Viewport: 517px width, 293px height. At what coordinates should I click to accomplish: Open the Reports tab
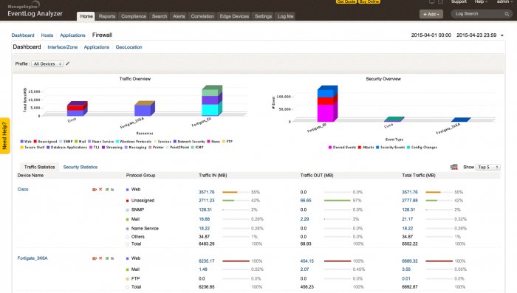[107, 16]
